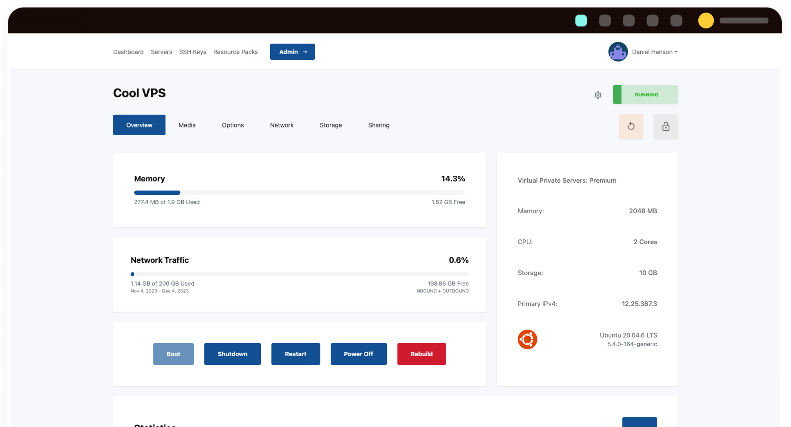This screenshot has height=427, width=791.
Task: Click the 2 Cores CPU value
Action: pyautogui.click(x=645, y=242)
